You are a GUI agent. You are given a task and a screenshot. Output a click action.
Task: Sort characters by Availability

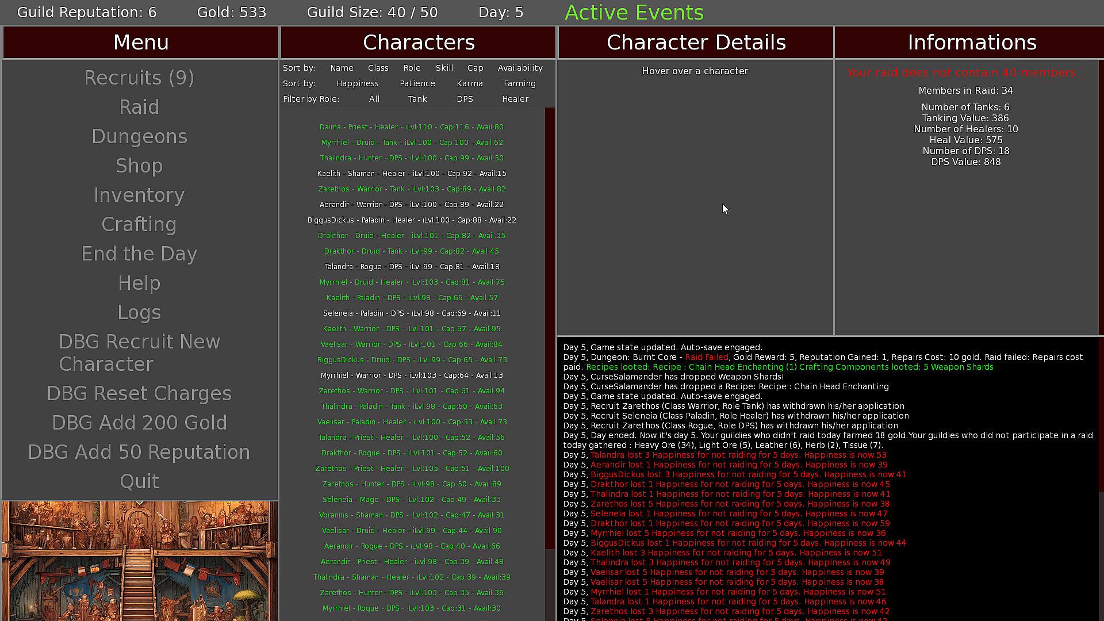[x=520, y=68]
